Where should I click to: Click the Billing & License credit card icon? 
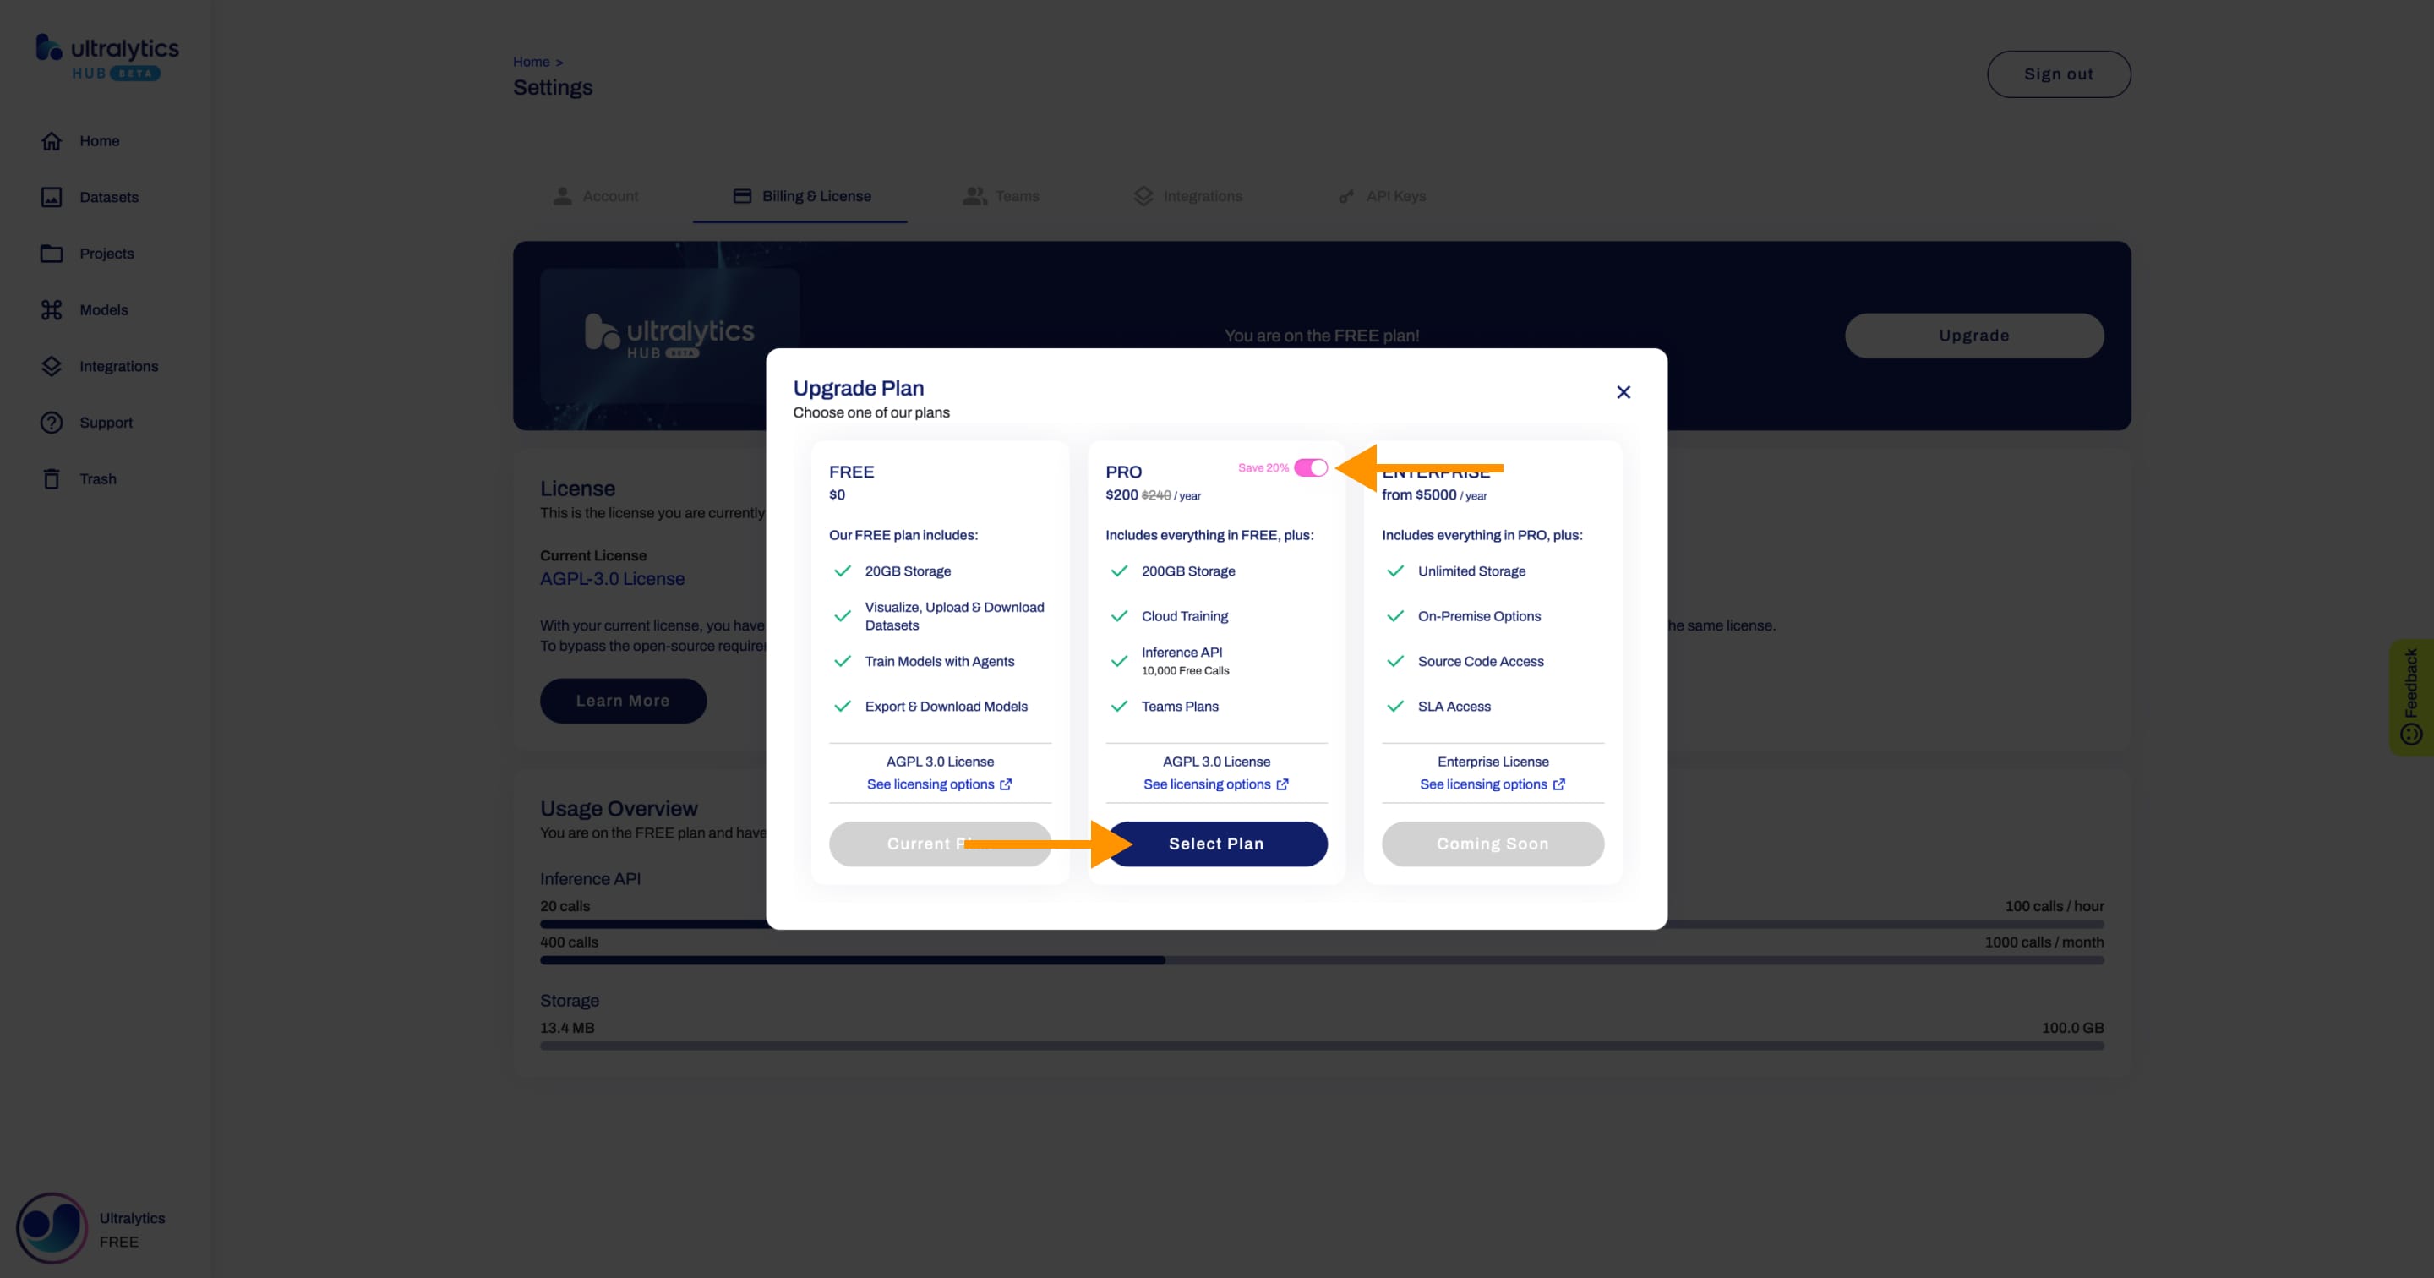pos(742,196)
